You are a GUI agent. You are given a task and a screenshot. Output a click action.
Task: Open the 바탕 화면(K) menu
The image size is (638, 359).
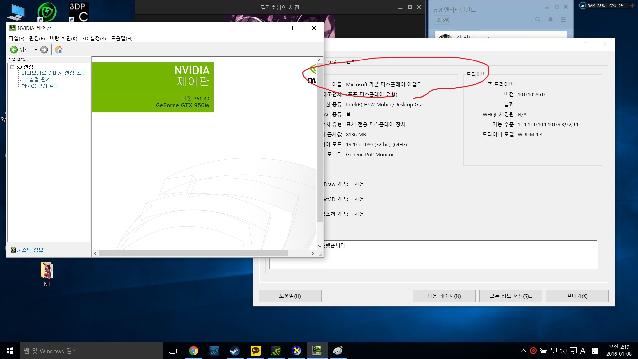coord(63,38)
